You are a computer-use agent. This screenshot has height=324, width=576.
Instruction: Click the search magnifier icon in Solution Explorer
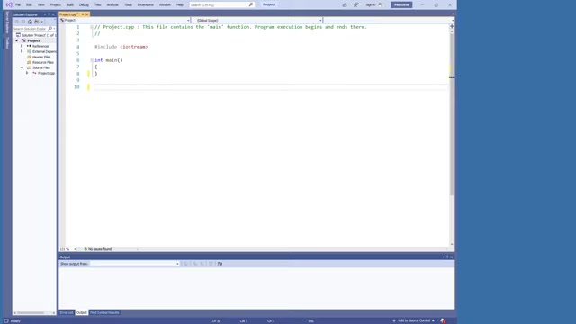pos(50,29)
